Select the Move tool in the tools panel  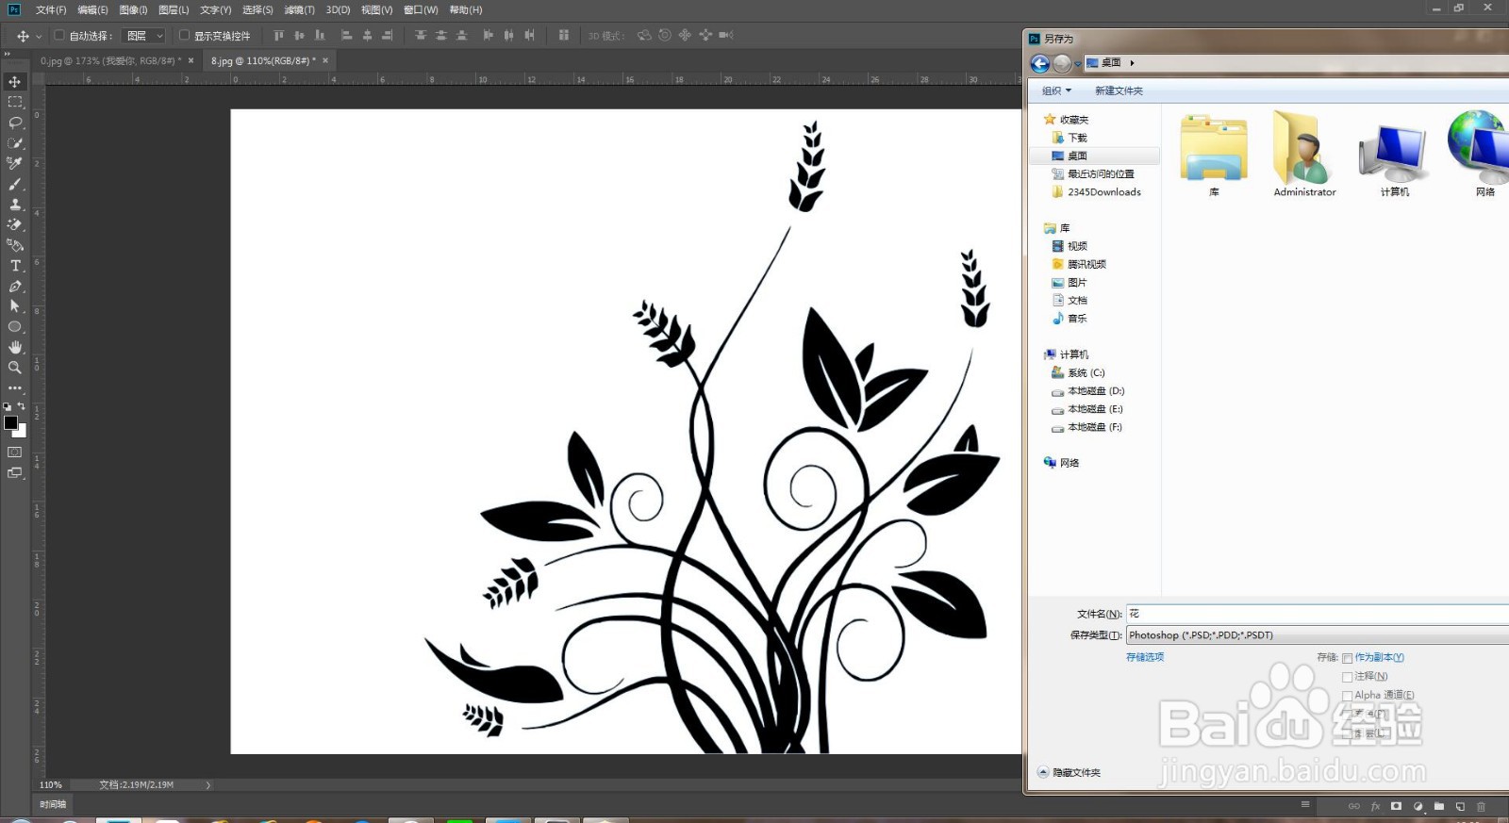coord(15,82)
